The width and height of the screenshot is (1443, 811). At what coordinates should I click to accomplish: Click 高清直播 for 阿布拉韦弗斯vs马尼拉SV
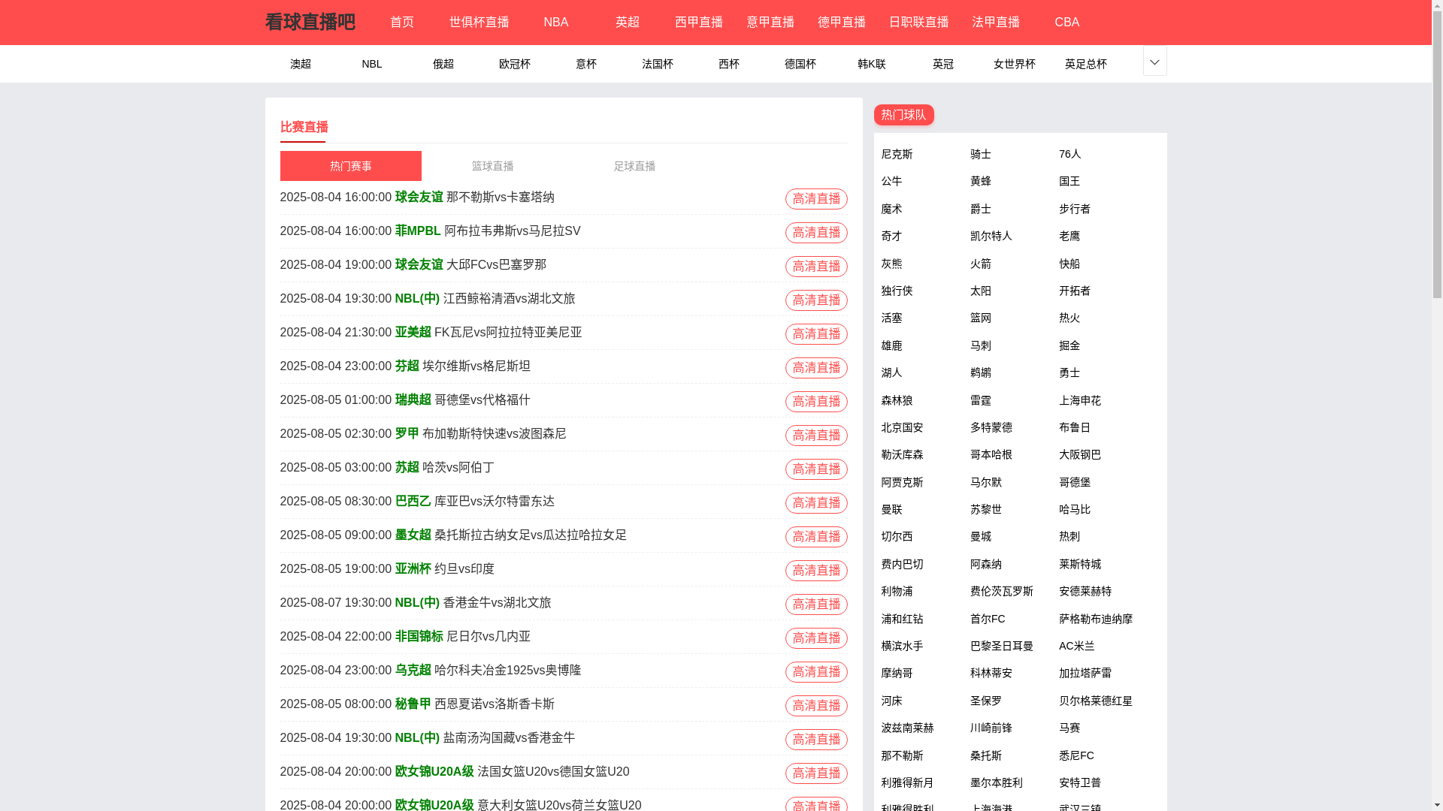816,233
